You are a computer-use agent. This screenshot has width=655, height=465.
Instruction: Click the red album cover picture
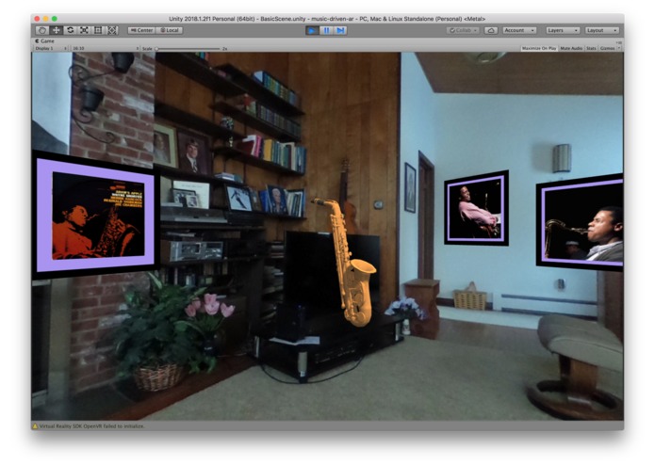pos(98,216)
